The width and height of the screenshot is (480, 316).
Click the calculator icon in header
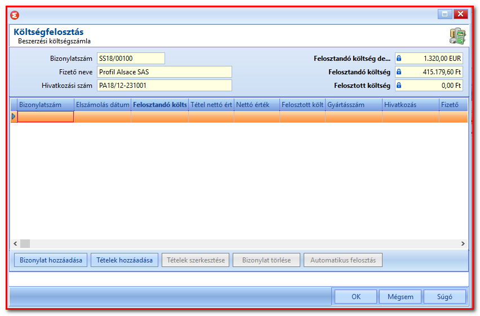click(x=457, y=36)
